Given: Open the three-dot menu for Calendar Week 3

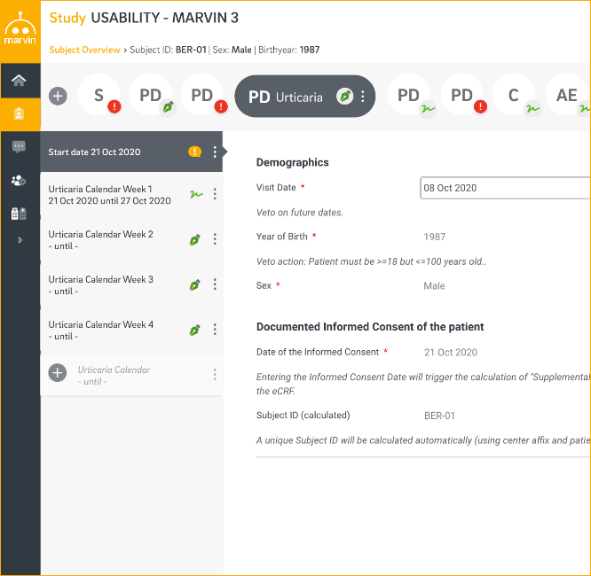Looking at the screenshot, I should coord(215,285).
